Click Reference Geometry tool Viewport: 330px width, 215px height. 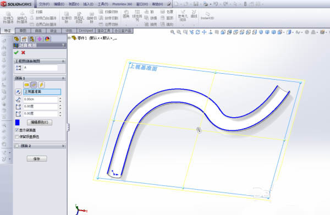click(183, 15)
